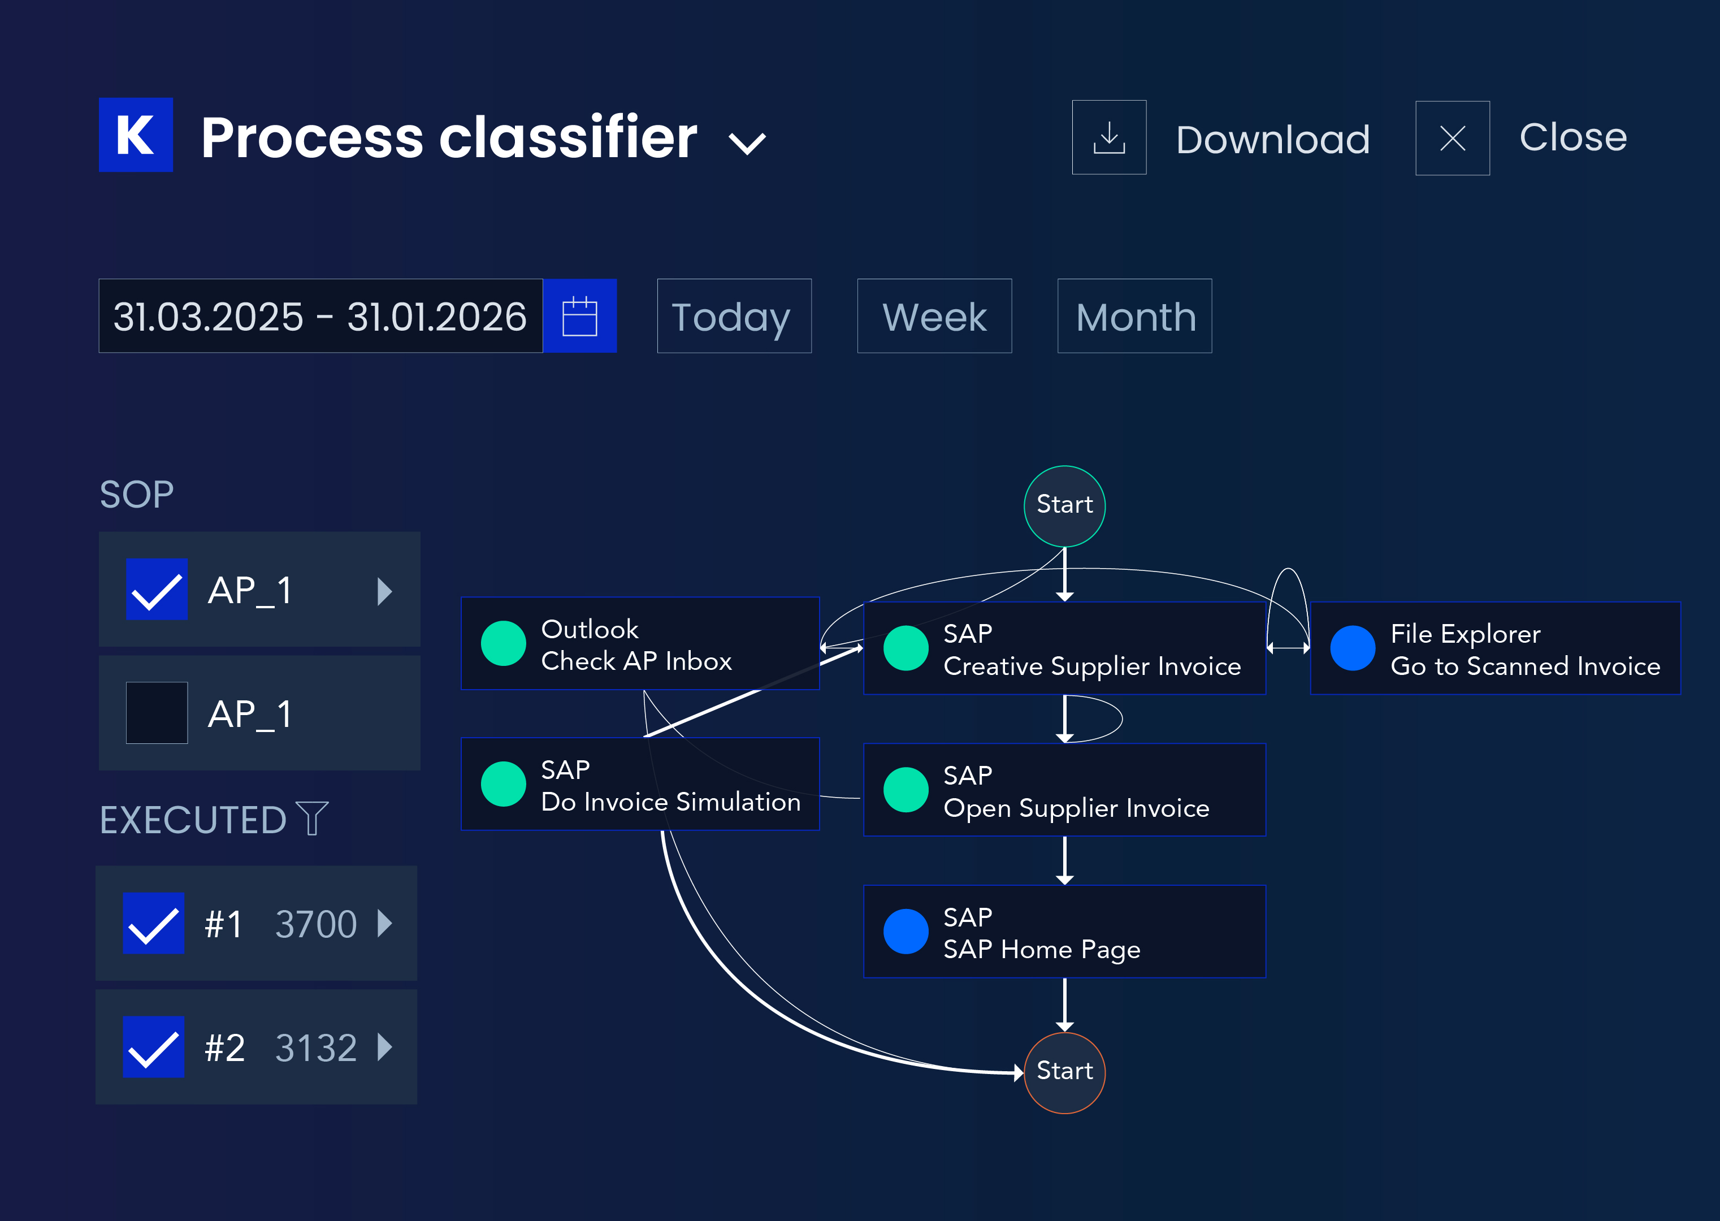Click green dot on Creative Supplier Invoice
This screenshot has width=1720, height=1221.
tap(906, 648)
